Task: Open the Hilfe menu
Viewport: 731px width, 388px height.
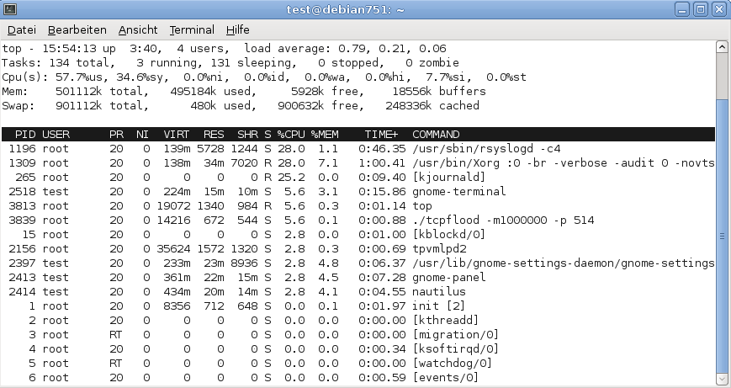Action: click(x=238, y=29)
